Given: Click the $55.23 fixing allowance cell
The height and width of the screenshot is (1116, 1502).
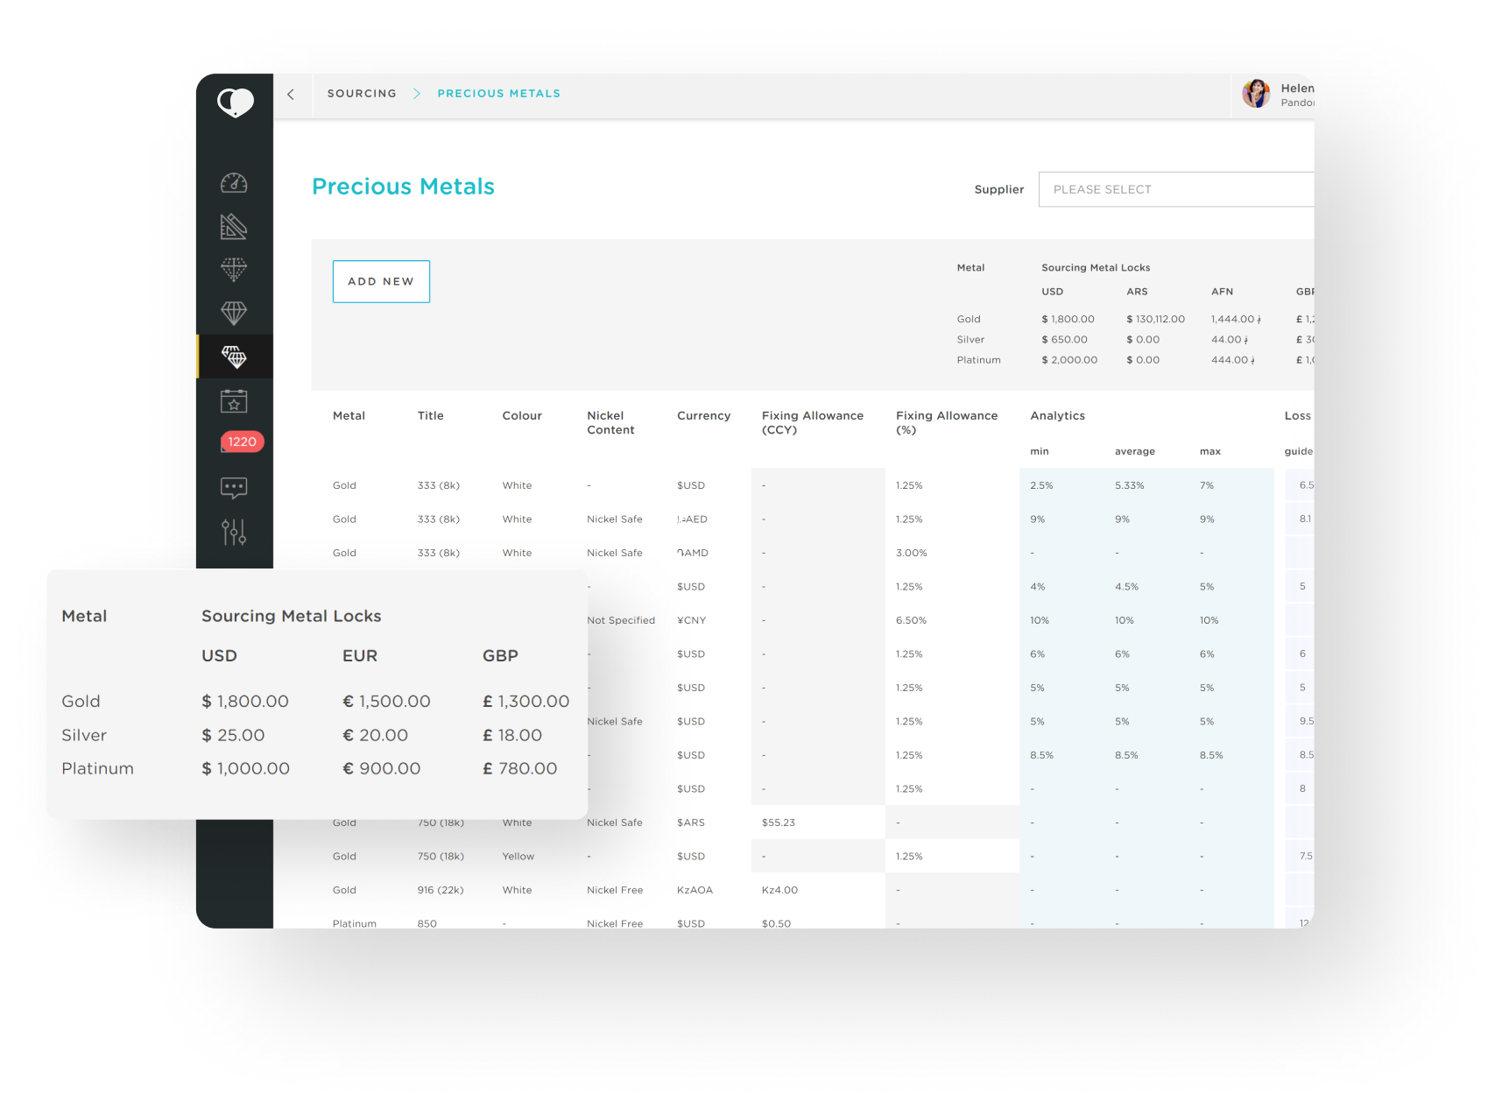Looking at the screenshot, I should coord(779,823).
